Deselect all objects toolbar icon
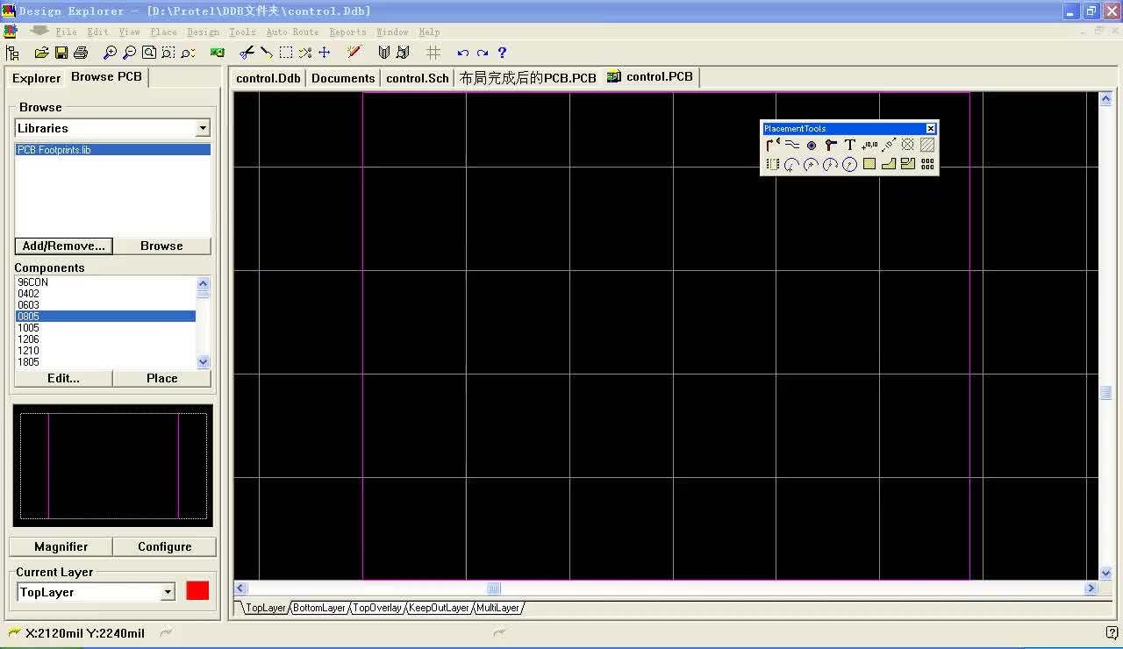The height and width of the screenshot is (649, 1123). click(x=305, y=53)
